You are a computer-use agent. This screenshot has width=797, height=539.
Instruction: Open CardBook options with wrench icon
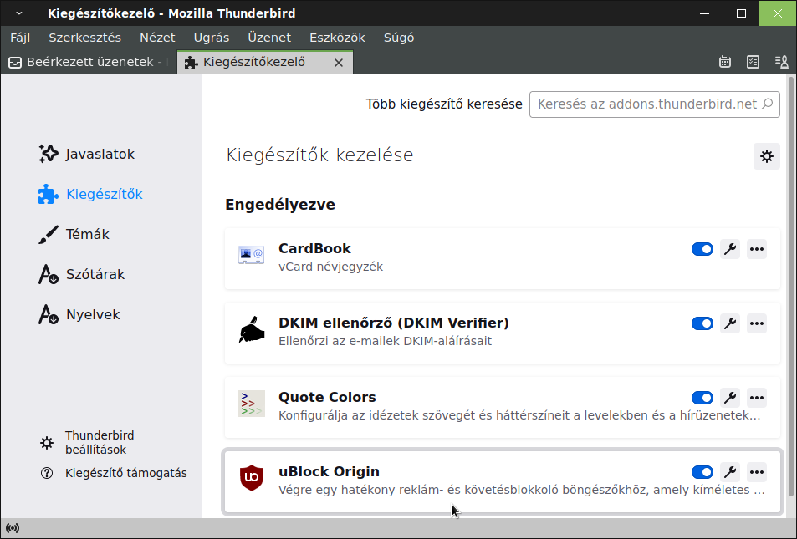[x=730, y=249]
